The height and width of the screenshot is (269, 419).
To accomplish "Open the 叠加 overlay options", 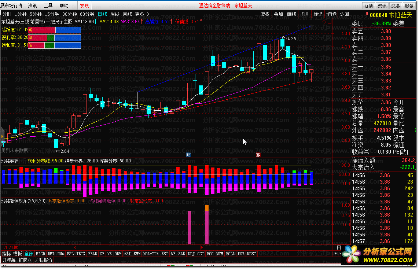I will point(278,14).
